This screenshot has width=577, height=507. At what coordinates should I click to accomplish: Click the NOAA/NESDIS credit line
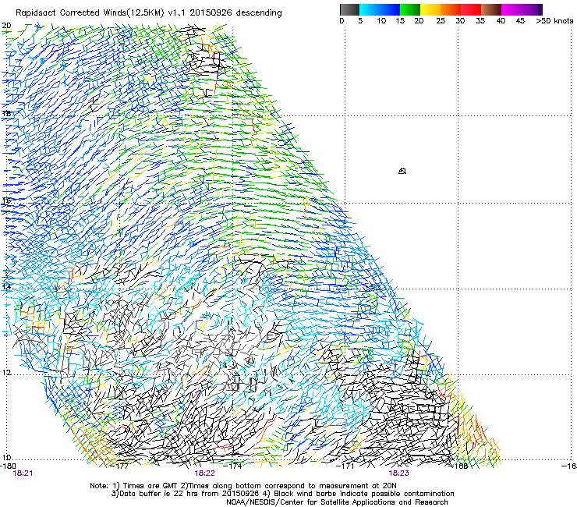(337, 502)
